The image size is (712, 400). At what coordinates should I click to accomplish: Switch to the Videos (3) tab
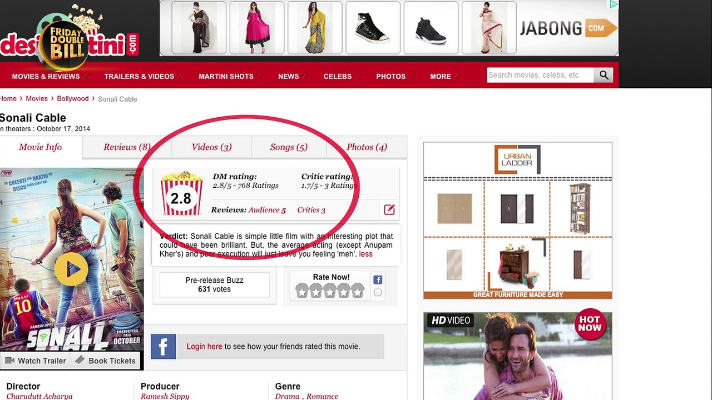tap(211, 147)
